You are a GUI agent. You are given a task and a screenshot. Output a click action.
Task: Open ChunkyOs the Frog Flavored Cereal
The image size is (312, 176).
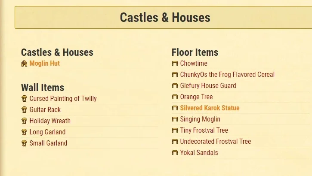pyautogui.click(x=227, y=75)
